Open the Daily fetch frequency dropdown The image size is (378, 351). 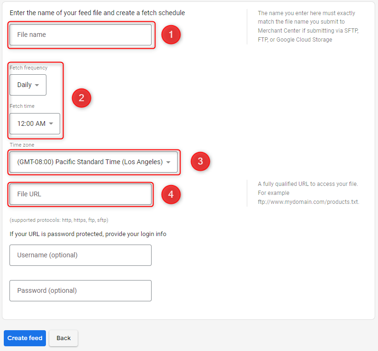[x=28, y=85]
